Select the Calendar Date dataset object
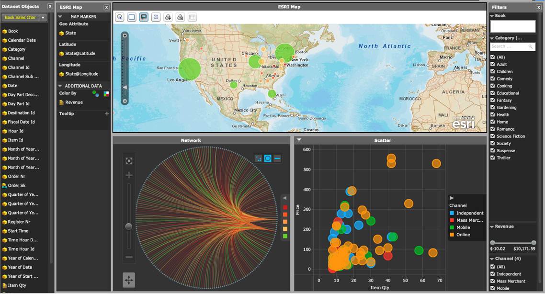545x294 pixels. [x=22, y=40]
